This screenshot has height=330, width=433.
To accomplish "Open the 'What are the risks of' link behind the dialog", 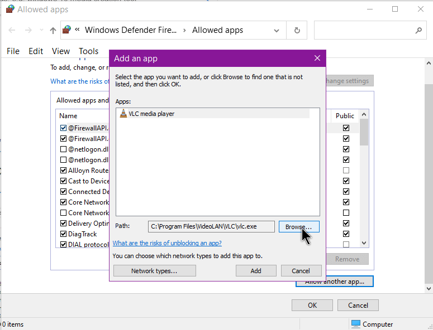I will [x=79, y=81].
